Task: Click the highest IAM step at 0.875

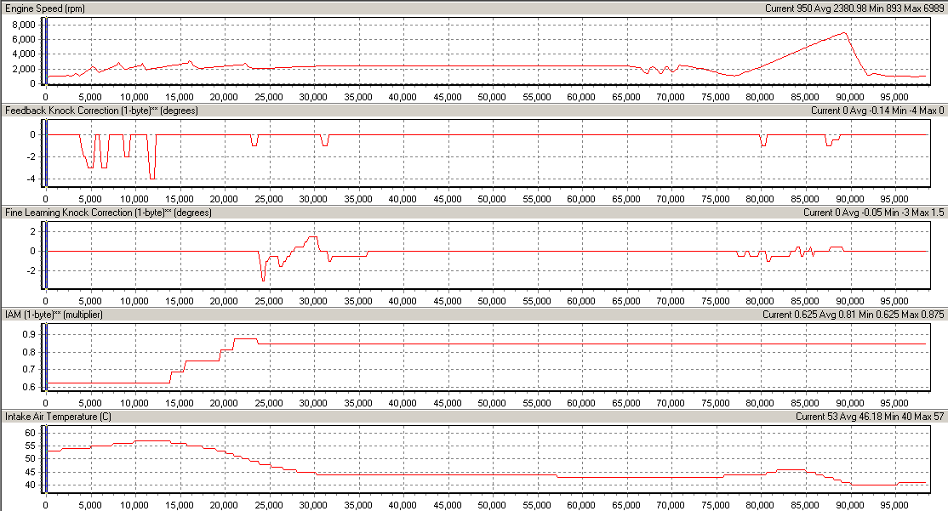Action: 245,339
